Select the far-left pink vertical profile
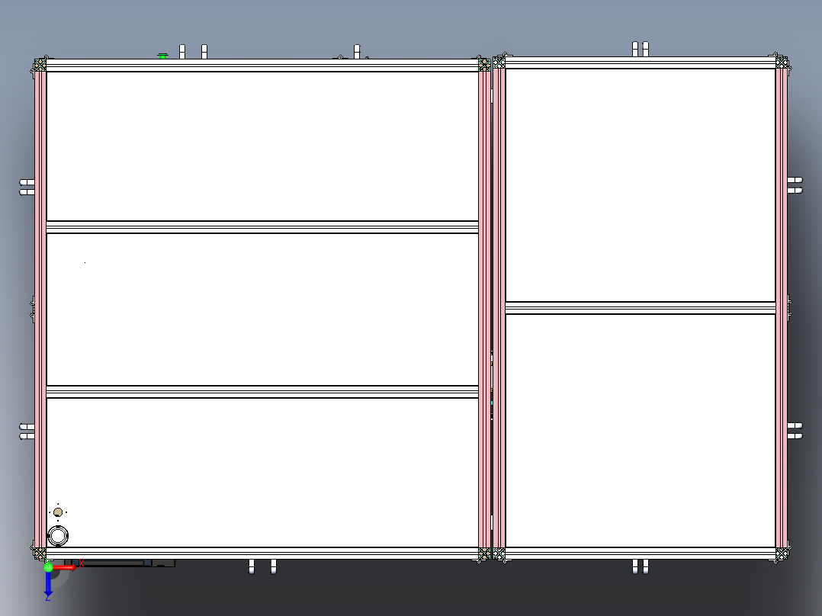Viewport: 822px width, 616px height. tap(40, 310)
